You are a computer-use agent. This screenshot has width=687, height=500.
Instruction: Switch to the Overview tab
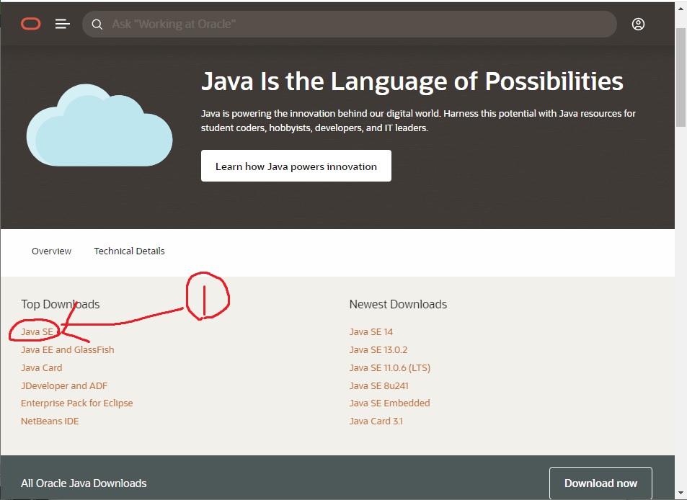click(x=51, y=251)
